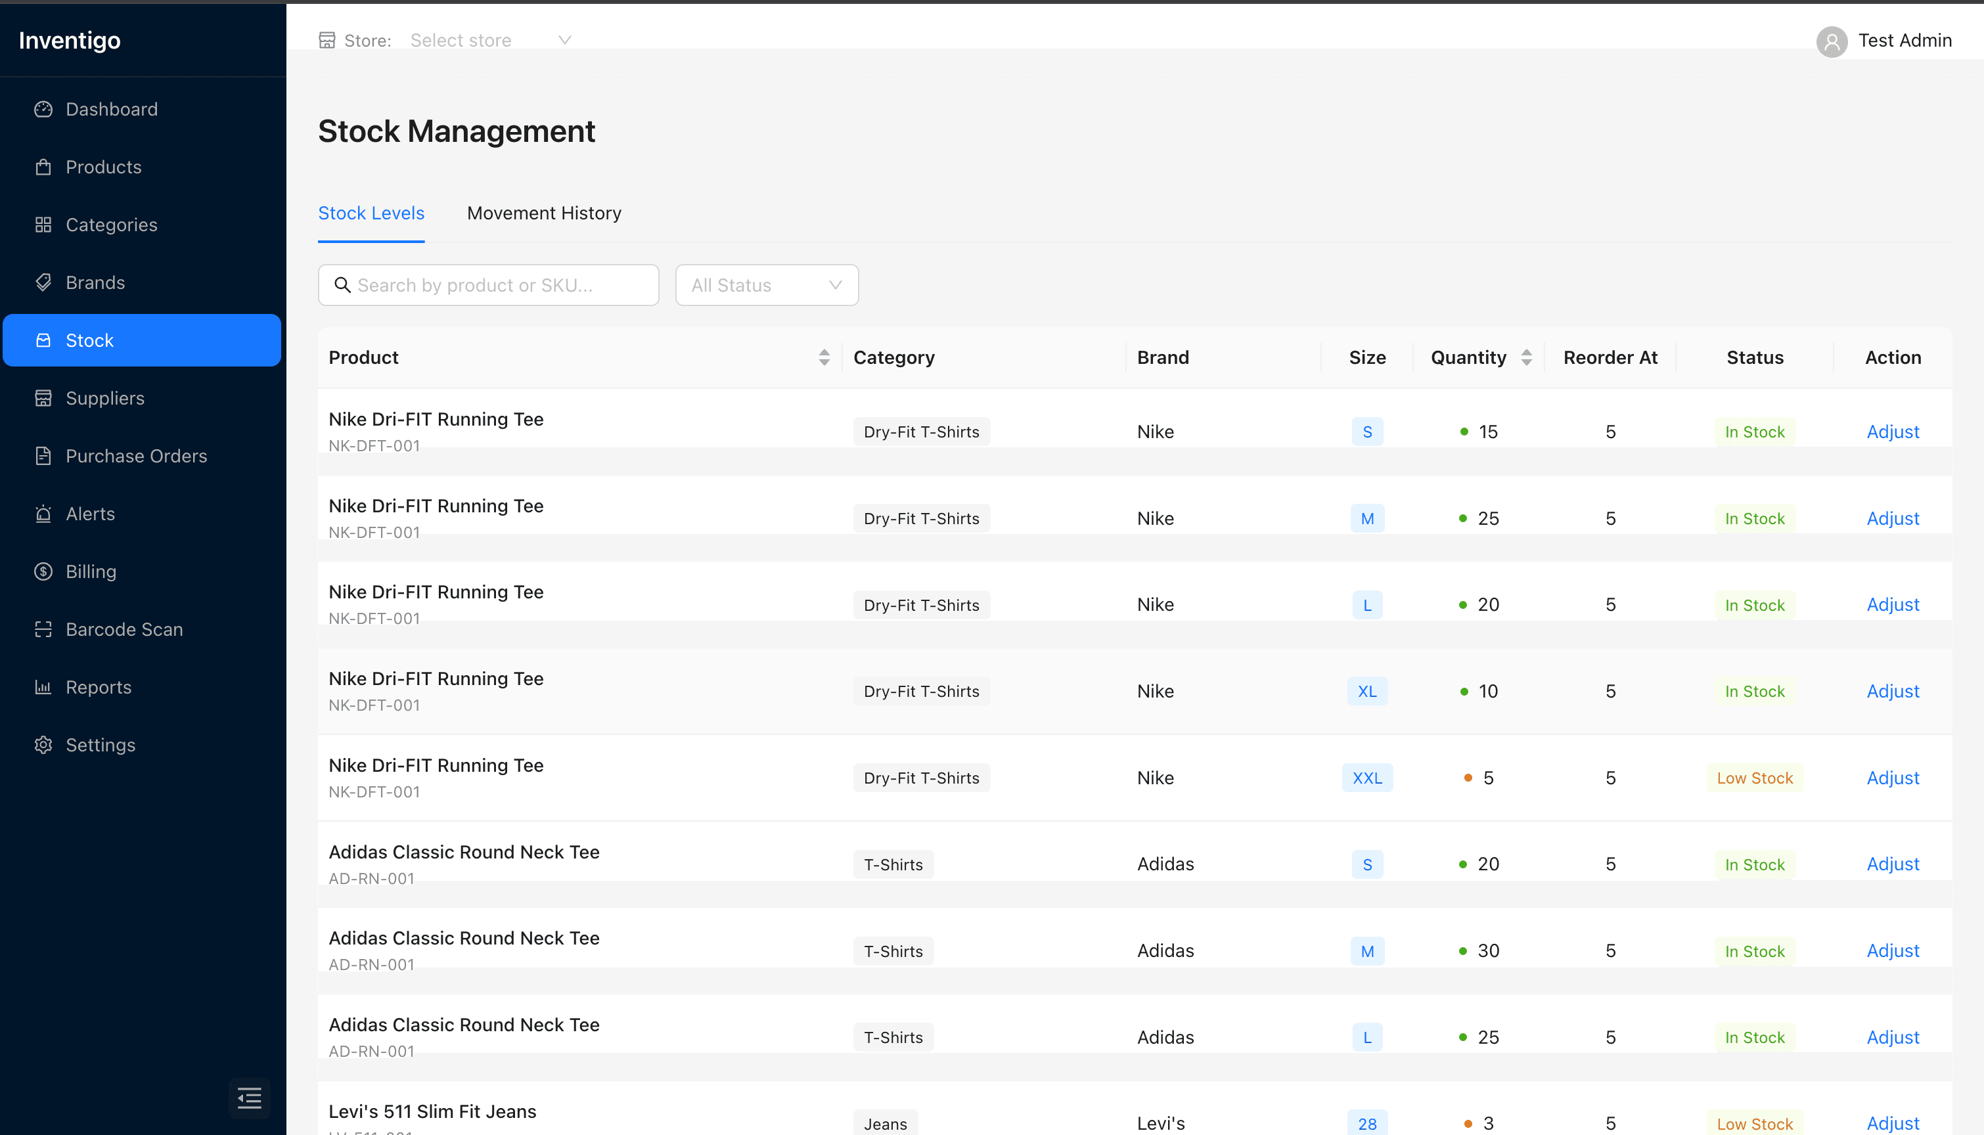Click the Test Admin avatar icon
Image resolution: width=1984 pixels, height=1135 pixels.
click(1832, 41)
